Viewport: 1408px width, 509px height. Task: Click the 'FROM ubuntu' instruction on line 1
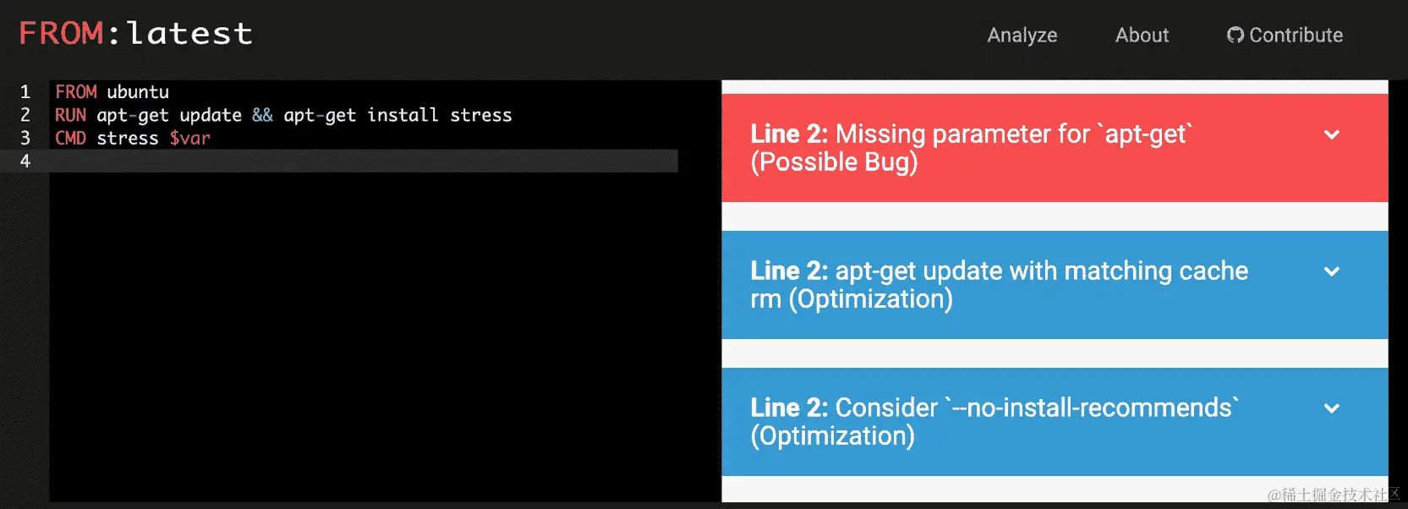coord(111,91)
